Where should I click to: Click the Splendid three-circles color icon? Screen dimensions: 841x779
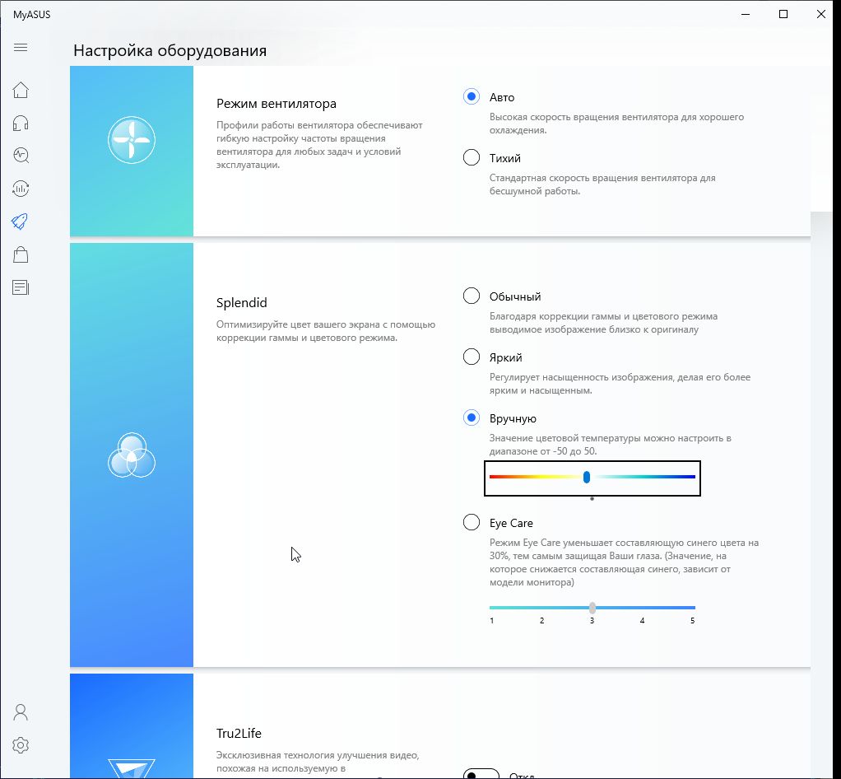[x=132, y=455]
